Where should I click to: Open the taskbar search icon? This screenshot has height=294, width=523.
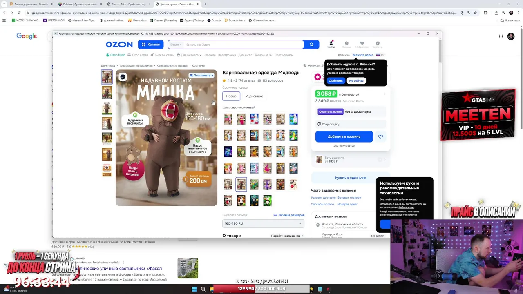(203, 289)
